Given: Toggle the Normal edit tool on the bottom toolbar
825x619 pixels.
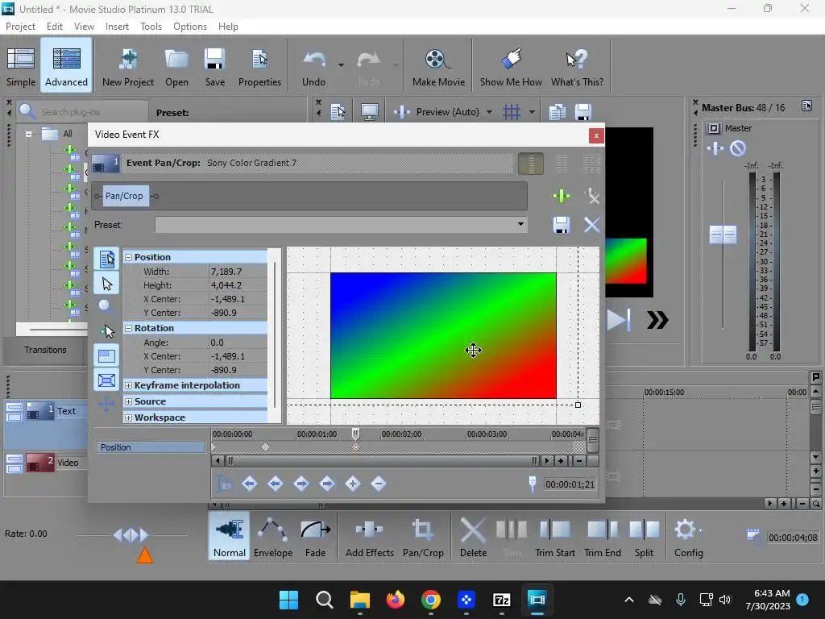Looking at the screenshot, I should point(230,538).
